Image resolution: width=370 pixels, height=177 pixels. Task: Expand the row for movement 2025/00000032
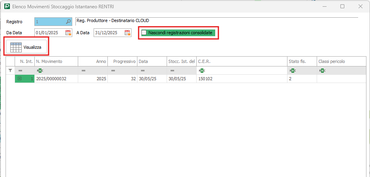pyautogui.click(x=19, y=79)
